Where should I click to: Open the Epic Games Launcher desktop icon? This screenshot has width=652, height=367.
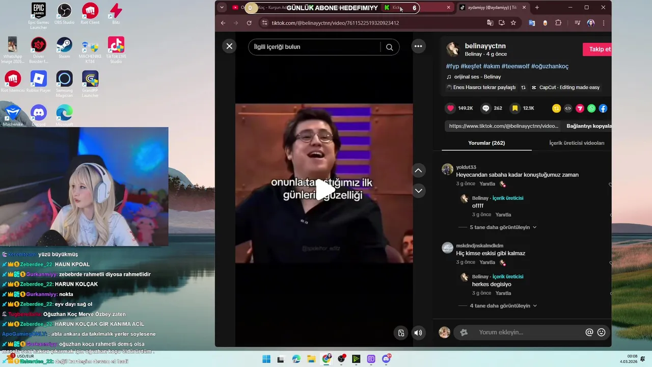(38, 16)
